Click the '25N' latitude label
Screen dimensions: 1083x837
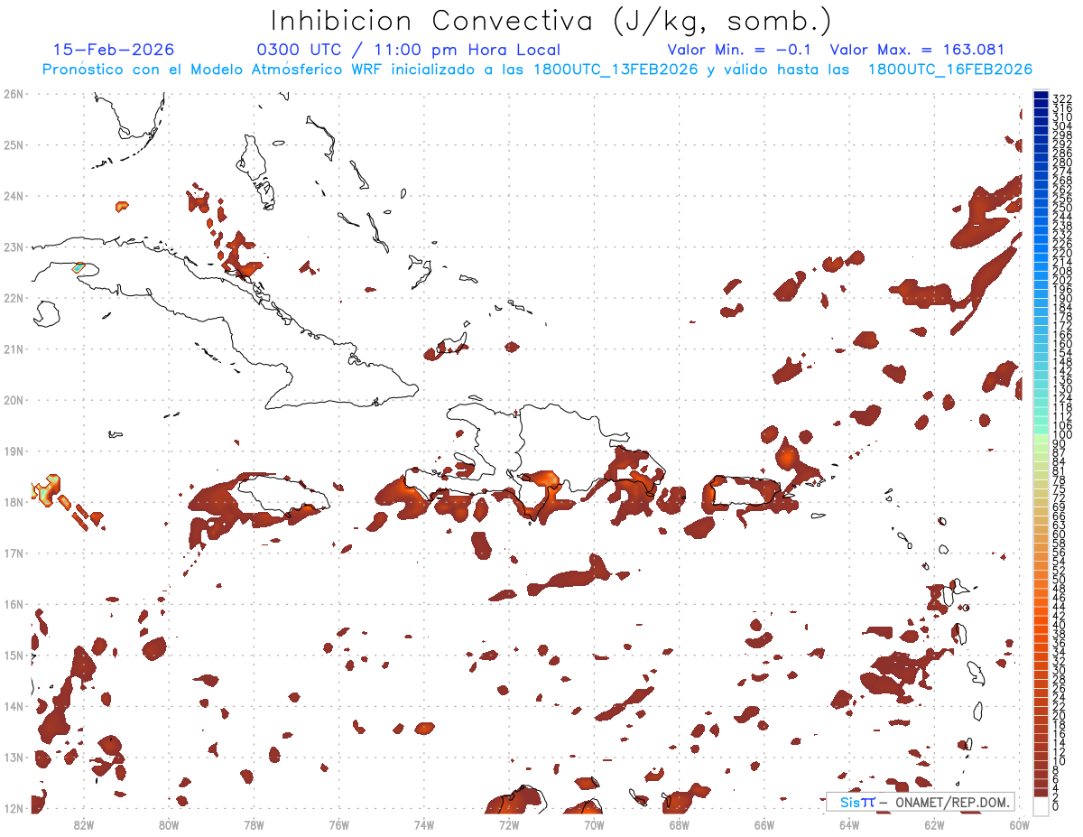[x=13, y=144]
